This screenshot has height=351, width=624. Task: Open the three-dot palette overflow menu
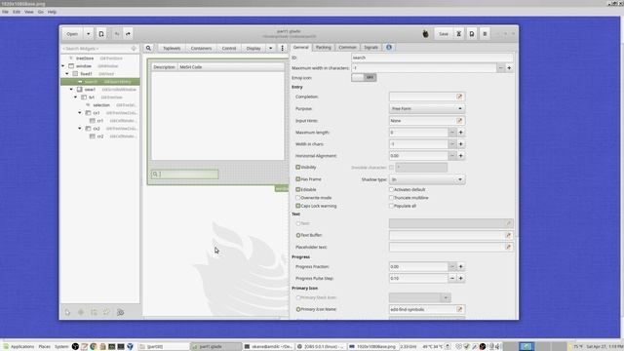point(282,48)
